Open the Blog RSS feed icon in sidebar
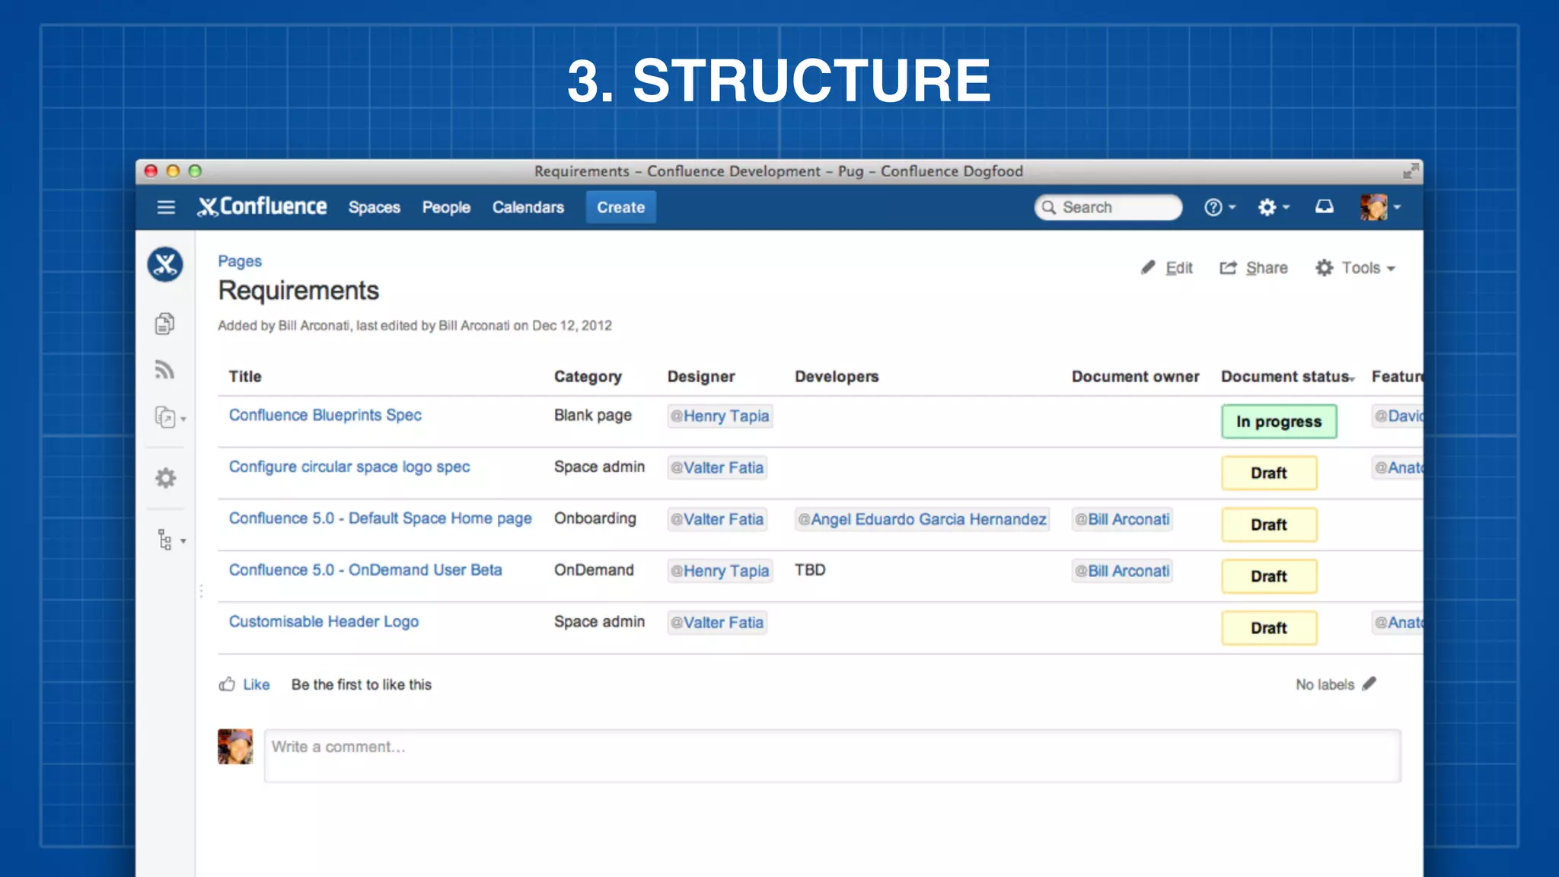 164,370
